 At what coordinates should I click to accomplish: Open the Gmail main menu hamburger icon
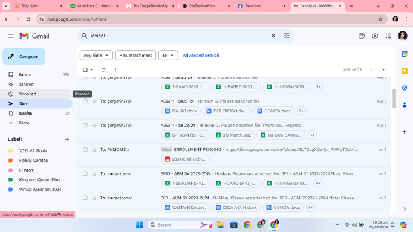11,36
